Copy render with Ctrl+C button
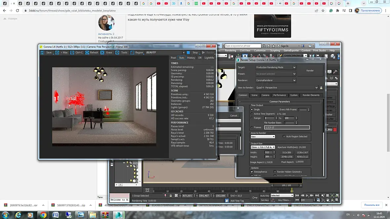Viewport: 390px width, 219px height. pyautogui.click(x=77, y=52)
